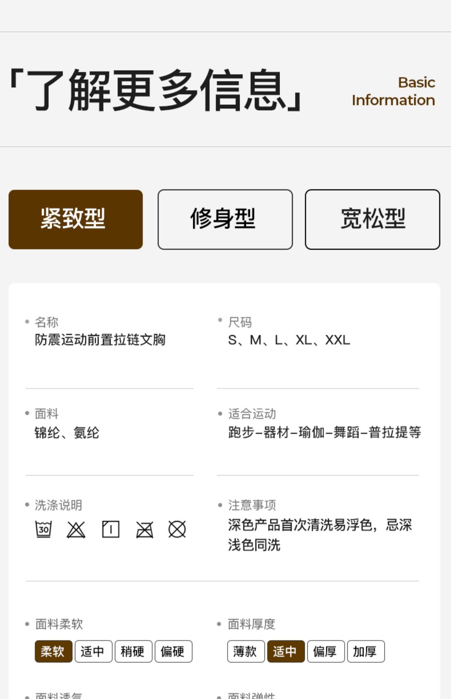Choose 加厚 thickness option
This screenshot has width=451, height=699.
tap(366, 651)
